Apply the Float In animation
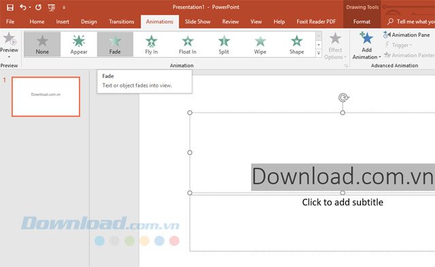The height and width of the screenshot is (267, 435). click(188, 44)
